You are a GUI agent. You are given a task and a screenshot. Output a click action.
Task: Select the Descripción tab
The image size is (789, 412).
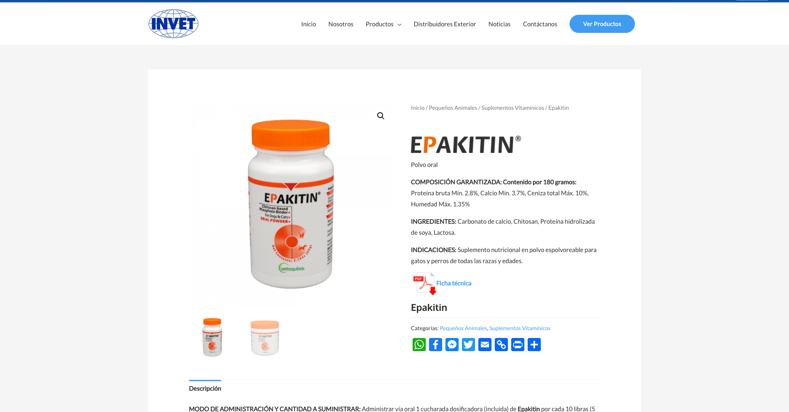coord(205,389)
